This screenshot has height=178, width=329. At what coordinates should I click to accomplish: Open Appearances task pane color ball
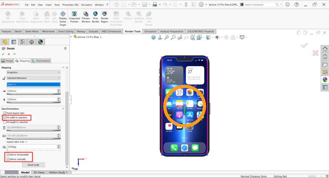click(325, 80)
